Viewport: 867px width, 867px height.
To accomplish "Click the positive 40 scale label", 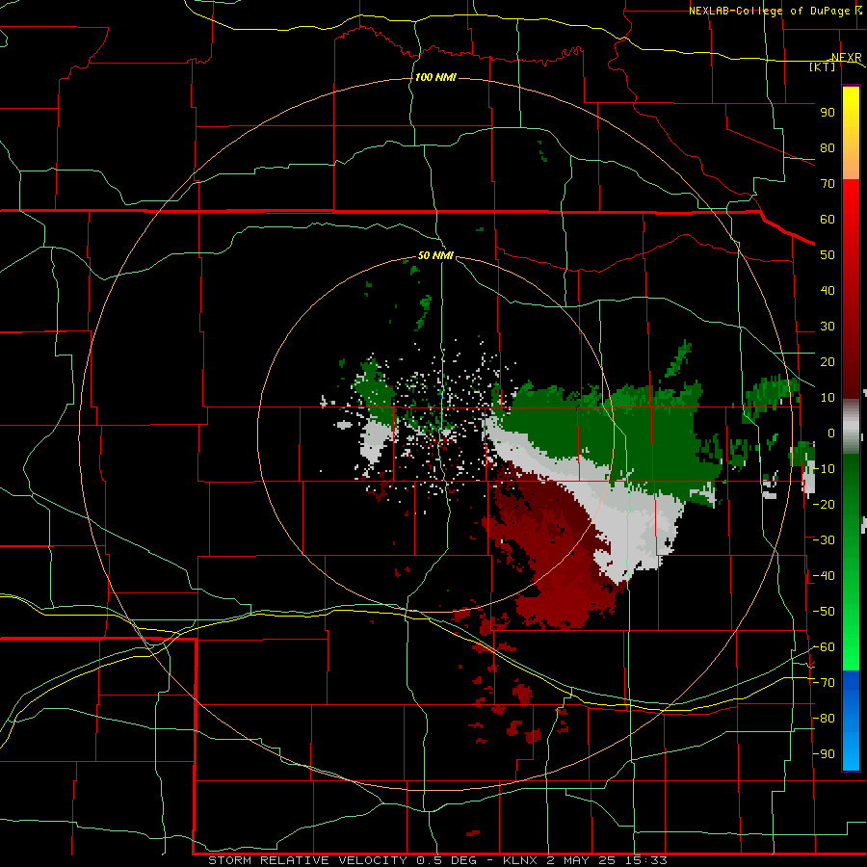I will 828,291.
